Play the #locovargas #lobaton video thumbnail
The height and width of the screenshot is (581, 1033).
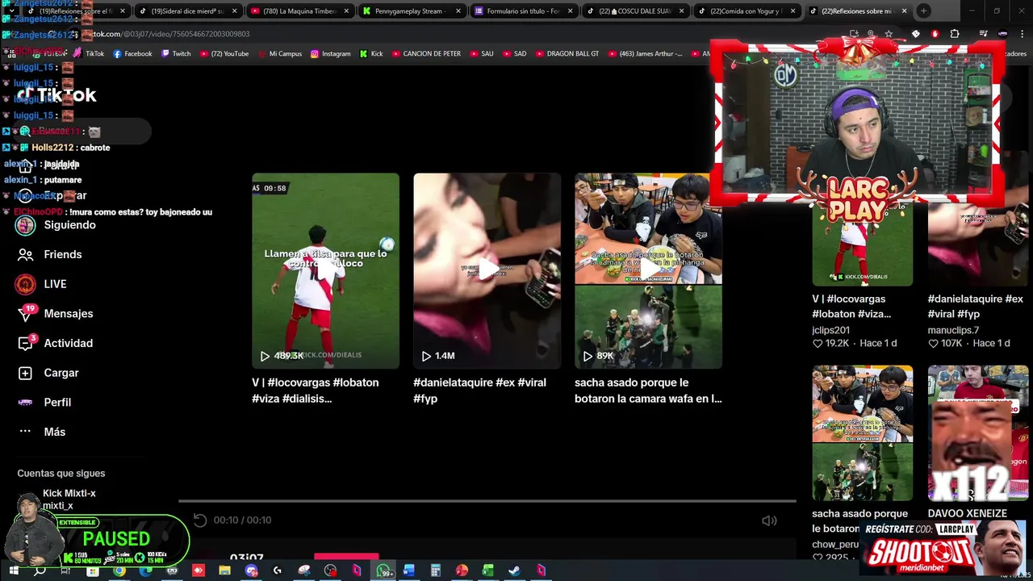pyautogui.click(x=325, y=270)
